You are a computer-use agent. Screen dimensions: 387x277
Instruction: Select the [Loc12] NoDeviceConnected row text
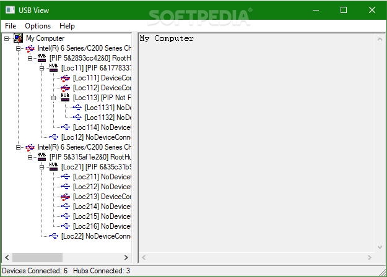tap(96, 137)
